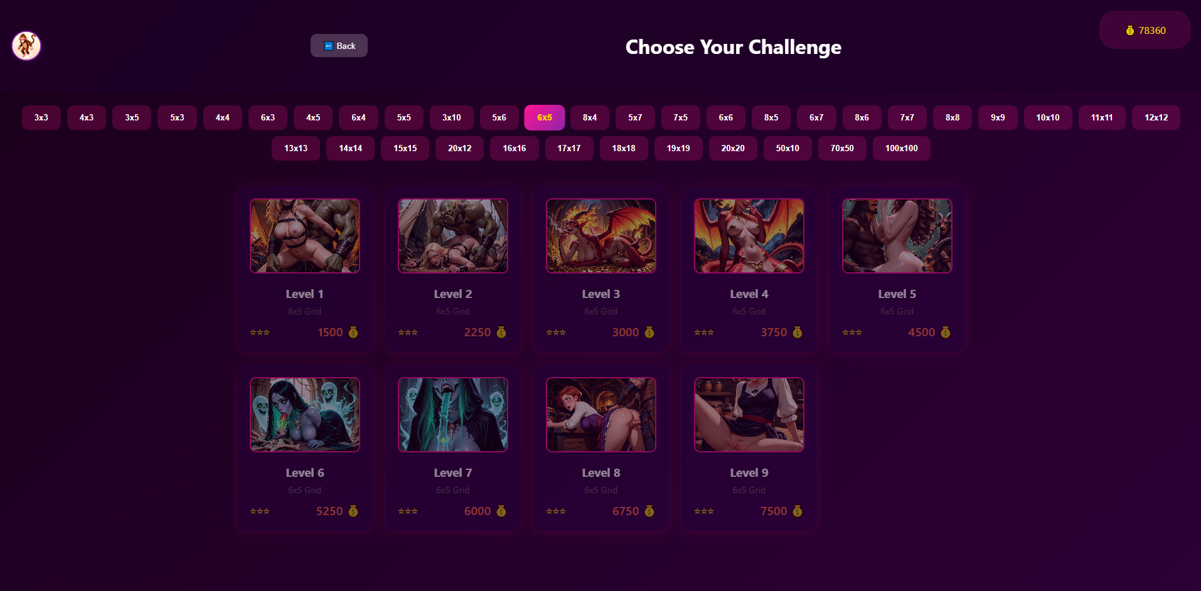Go back with the Back button
Screen dimensions: 1201x591
(x=339, y=46)
